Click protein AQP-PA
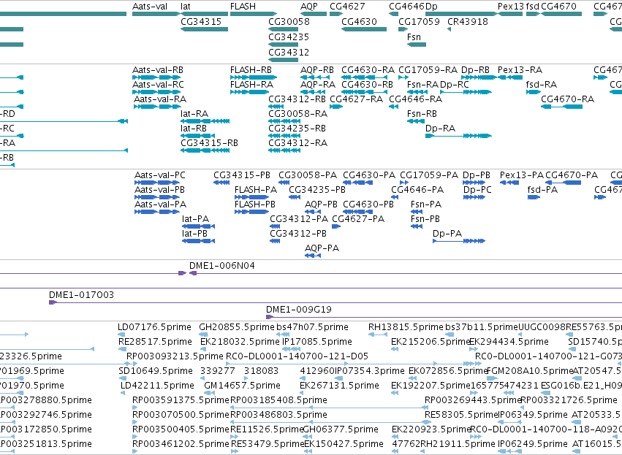This screenshot has height=455, width=622. click(322, 248)
